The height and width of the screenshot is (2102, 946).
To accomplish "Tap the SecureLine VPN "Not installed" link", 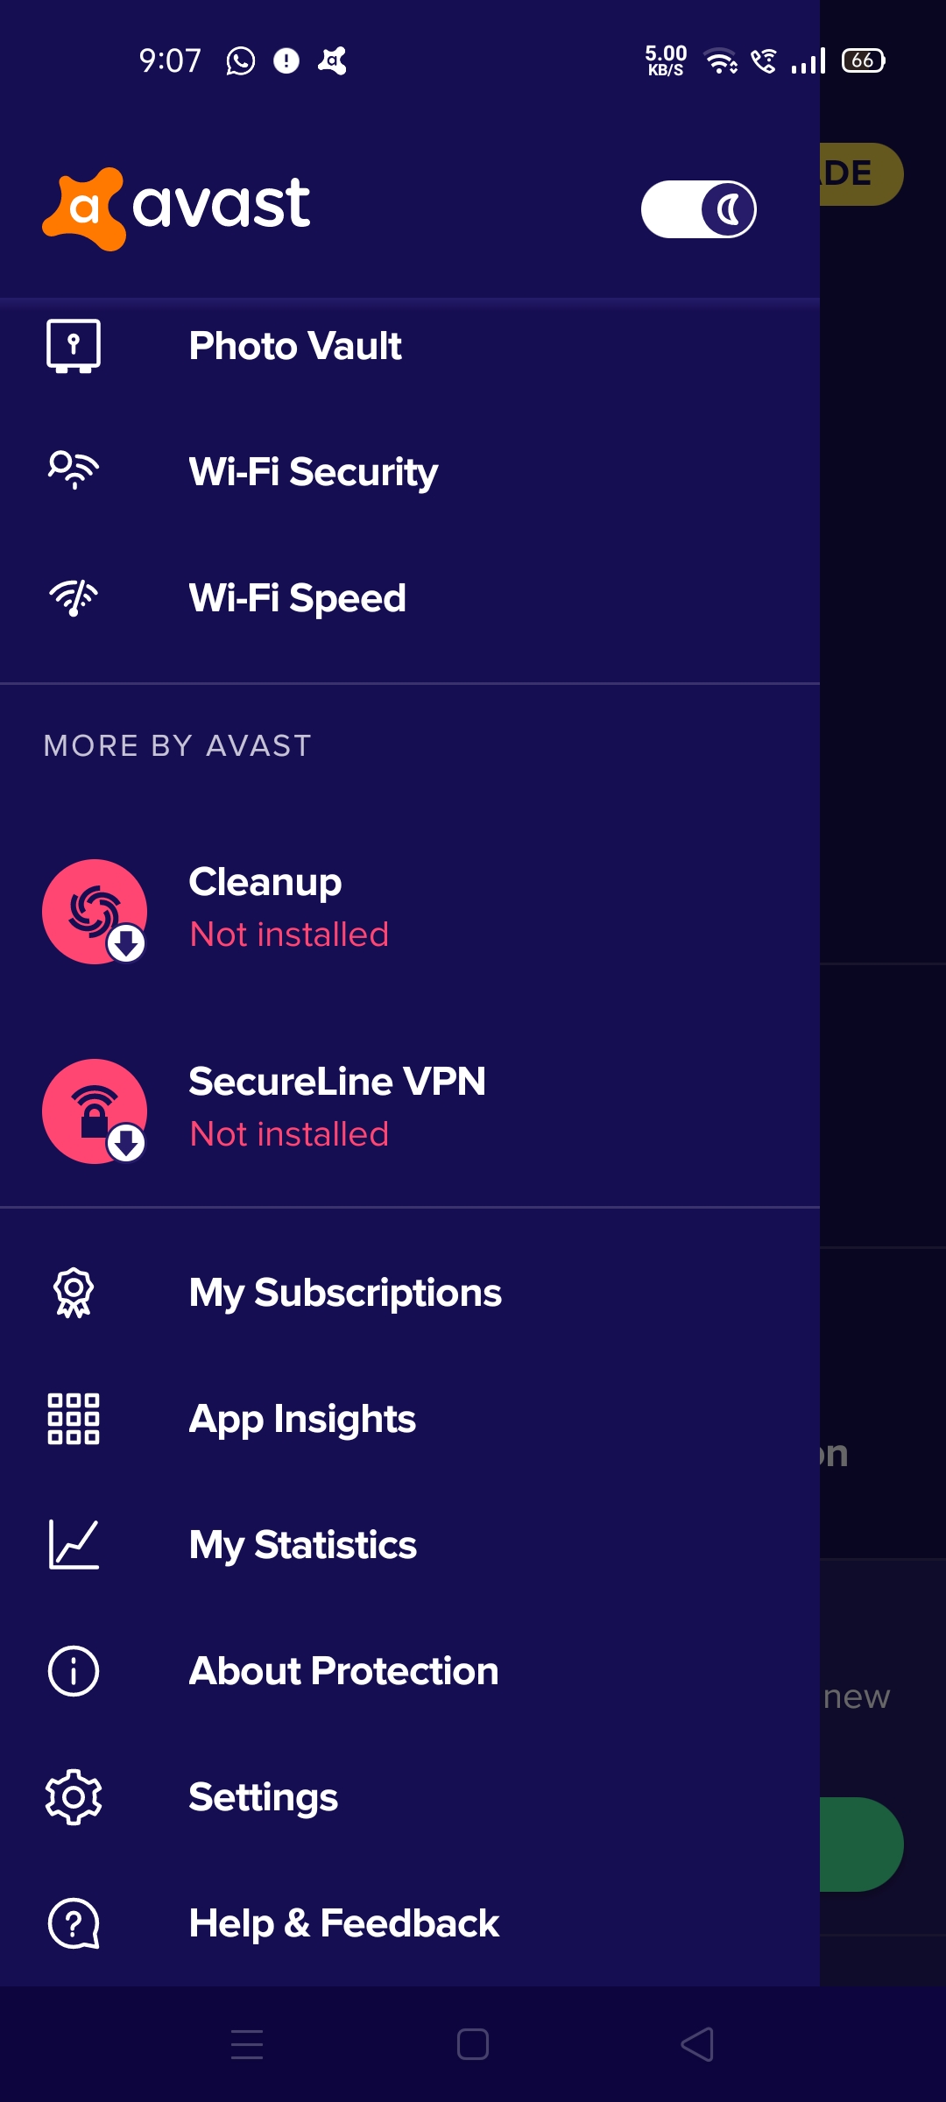I will click(289, 1134).
